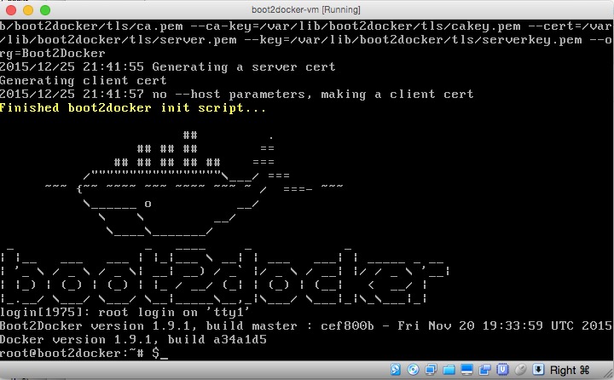The height and width of the screenshot is (380, 614).
Task: Open the shared folders status icon
Action: [449, 370]
